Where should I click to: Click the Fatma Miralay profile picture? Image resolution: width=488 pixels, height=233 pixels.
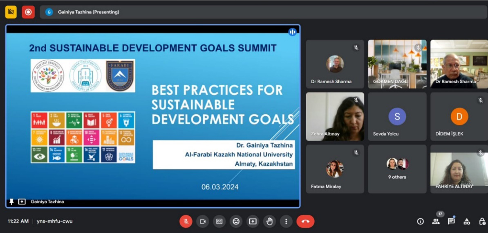pyautogui.click(x=335, y=169)
